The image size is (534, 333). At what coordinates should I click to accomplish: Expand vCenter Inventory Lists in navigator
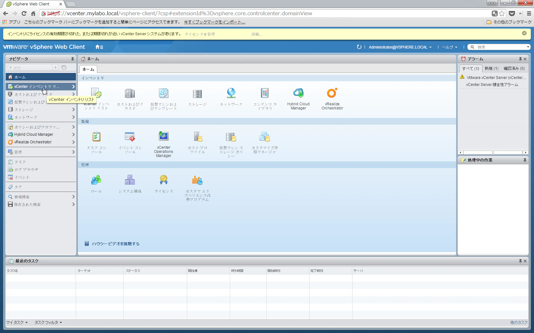point(73,87)
